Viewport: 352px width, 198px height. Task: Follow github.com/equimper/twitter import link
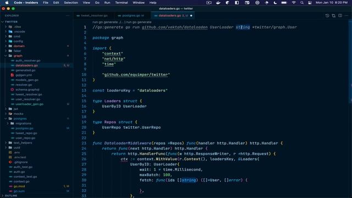pos(136,75)
